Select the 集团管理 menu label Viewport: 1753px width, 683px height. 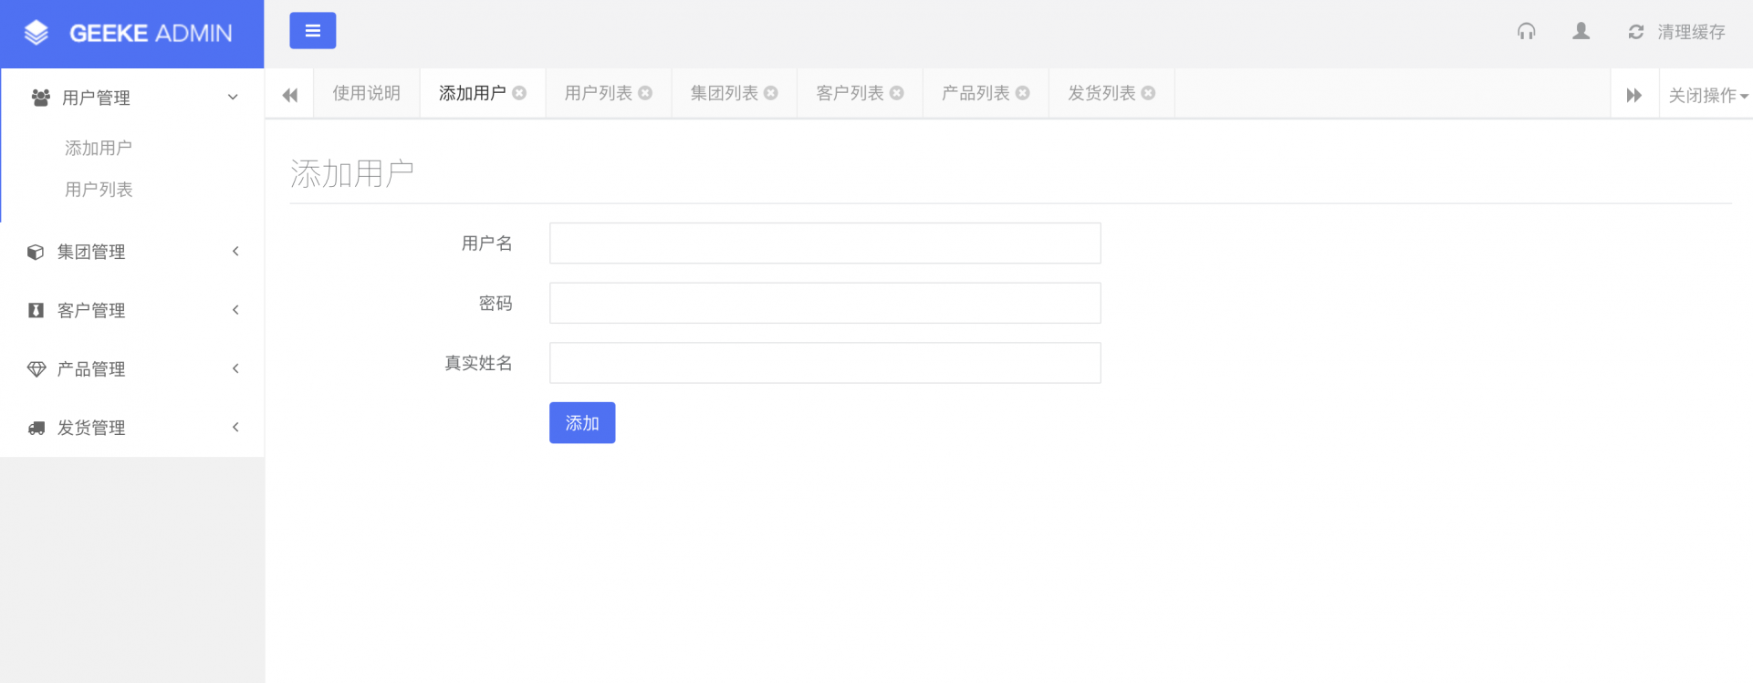click(x=91, y=252)
